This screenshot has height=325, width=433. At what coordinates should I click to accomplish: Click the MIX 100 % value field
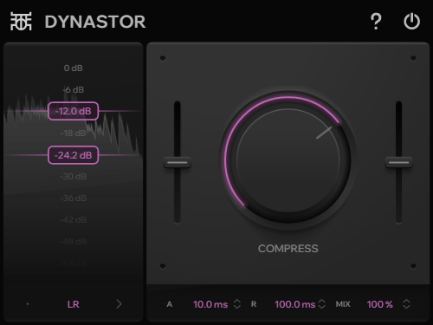[380, 304]
